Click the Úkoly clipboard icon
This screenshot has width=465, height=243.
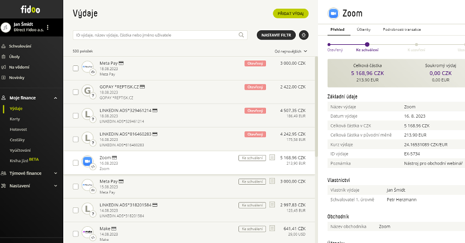point(4,57)
